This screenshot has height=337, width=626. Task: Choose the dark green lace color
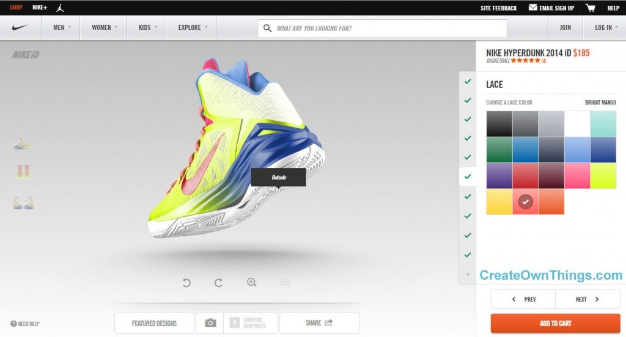pos(499,150)
